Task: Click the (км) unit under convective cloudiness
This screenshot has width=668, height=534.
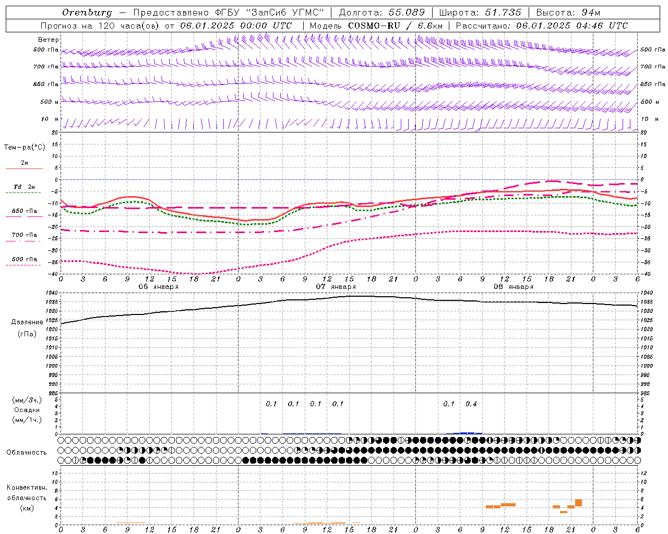Action: click(27, 508)
